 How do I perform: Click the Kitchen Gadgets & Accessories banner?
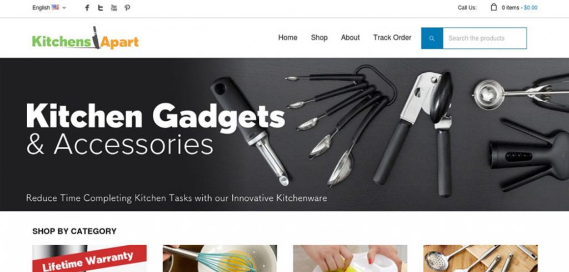tap(284, 135)
